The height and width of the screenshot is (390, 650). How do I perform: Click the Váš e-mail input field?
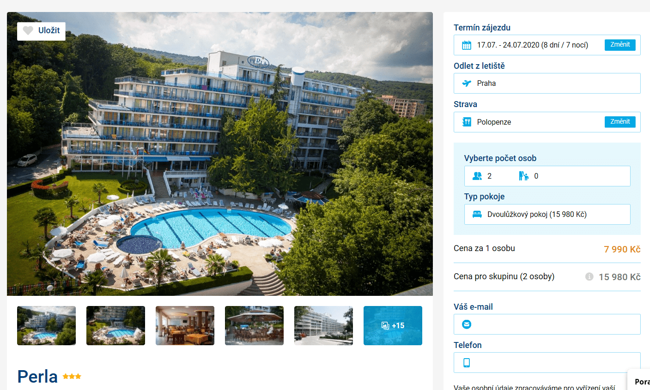pos(547,324)
